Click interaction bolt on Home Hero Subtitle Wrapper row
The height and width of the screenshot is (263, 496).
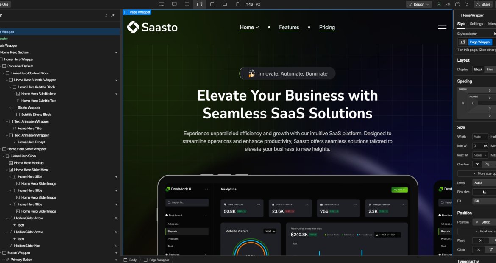click(116, 80)
